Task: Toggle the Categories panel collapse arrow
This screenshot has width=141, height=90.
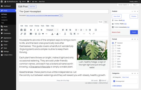Action: [137, 73]
